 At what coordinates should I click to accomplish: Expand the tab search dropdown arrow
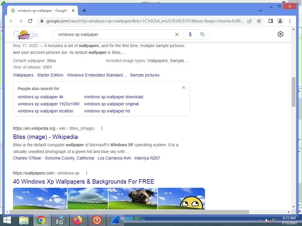(x=260, y=11)
